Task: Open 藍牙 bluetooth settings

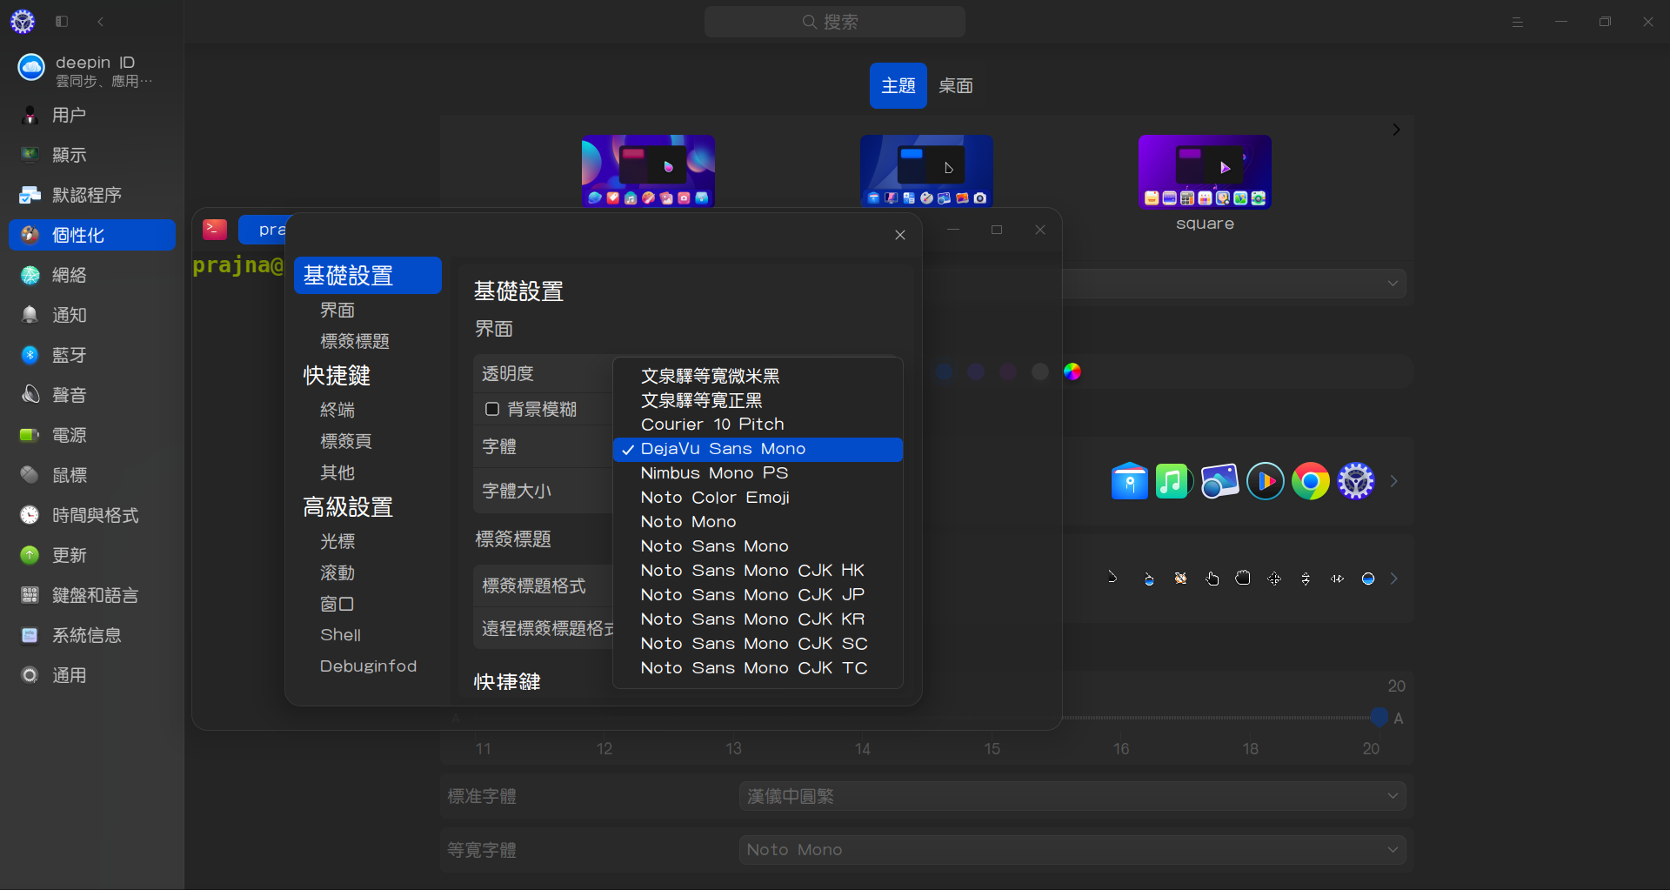Action: coord(92,355)
